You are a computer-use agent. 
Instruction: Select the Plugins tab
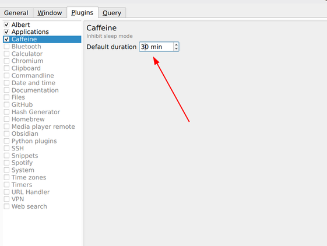(82, 12)
